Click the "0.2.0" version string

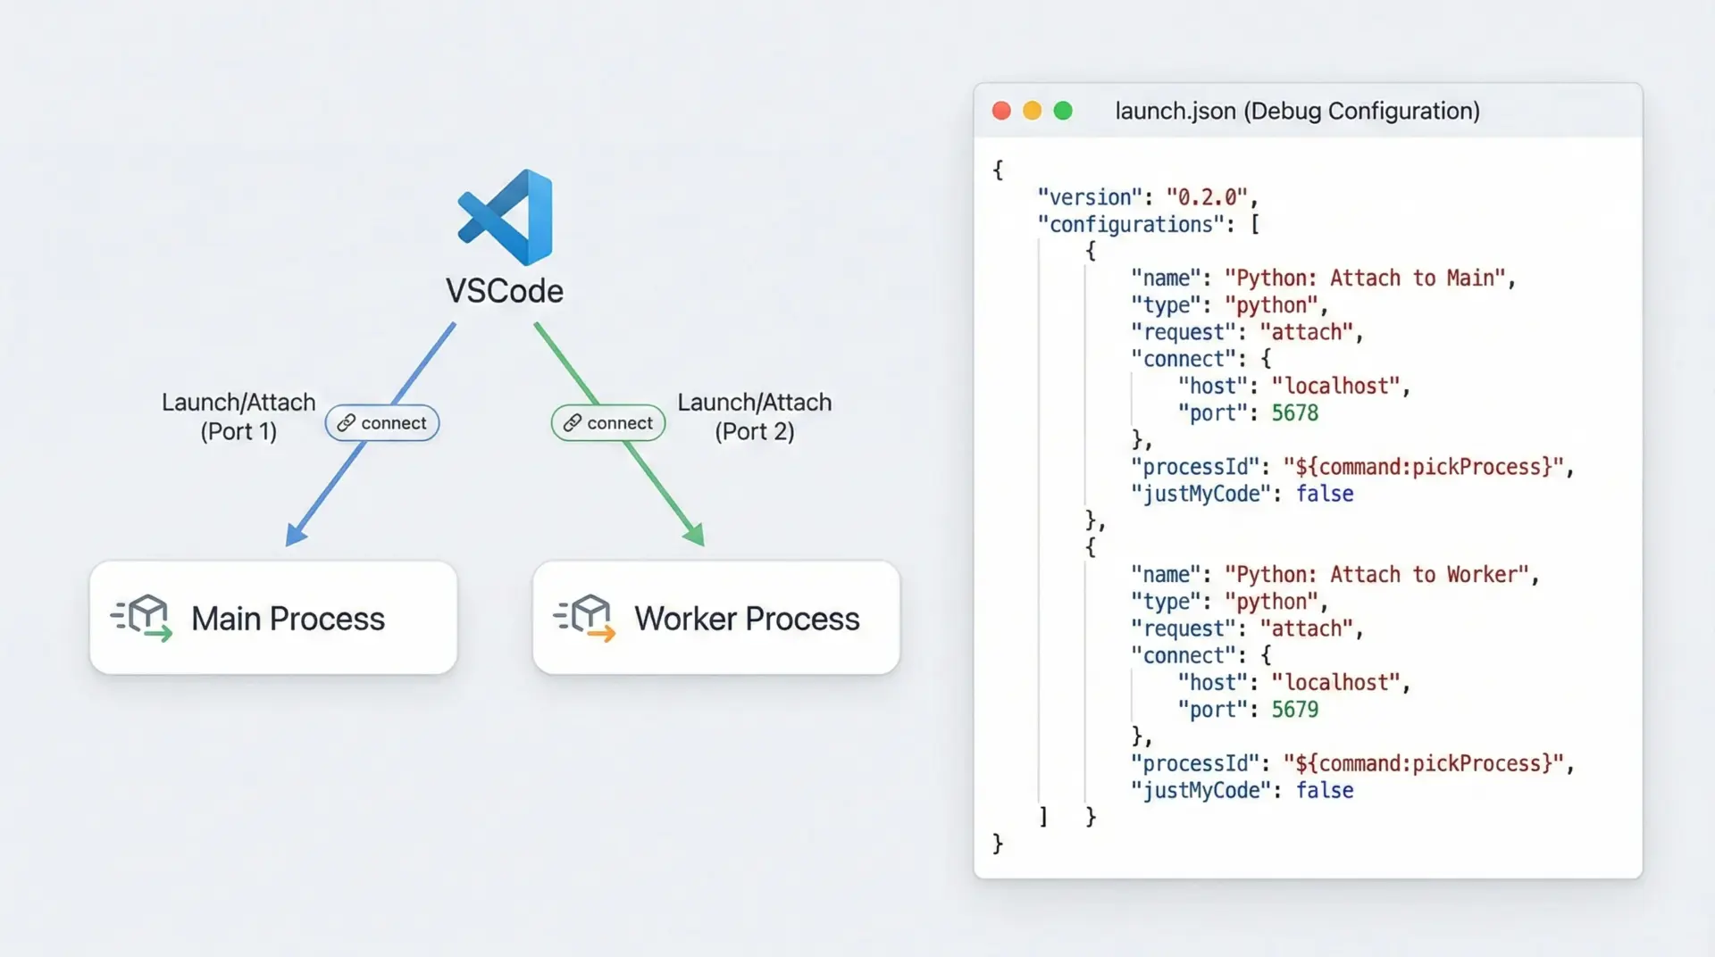[1206, 197]
